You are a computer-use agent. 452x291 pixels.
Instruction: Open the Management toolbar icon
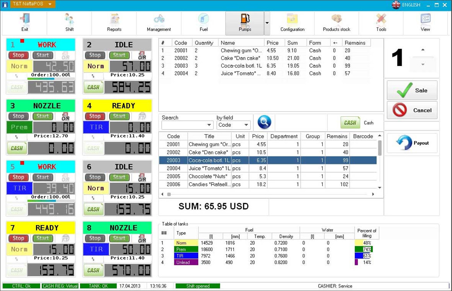pyautogui.click(x=159, y=23)
